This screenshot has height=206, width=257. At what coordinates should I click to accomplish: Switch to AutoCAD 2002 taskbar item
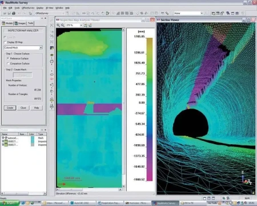tap(81, 203)
